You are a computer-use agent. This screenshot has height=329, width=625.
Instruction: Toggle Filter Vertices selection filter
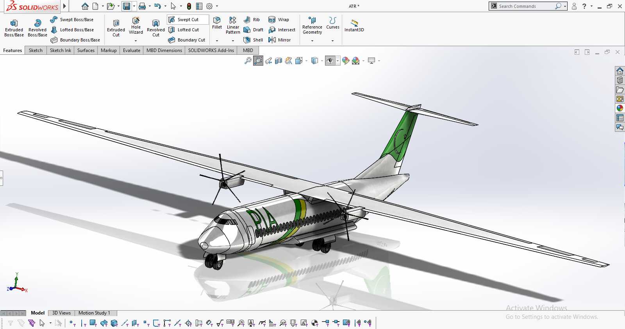(72, 323)
